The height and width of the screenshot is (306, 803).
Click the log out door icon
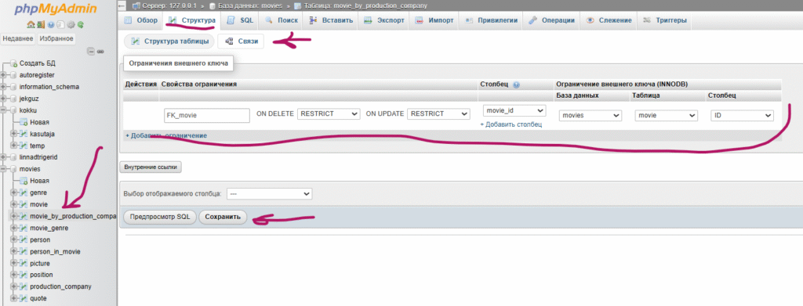(41, 24)
